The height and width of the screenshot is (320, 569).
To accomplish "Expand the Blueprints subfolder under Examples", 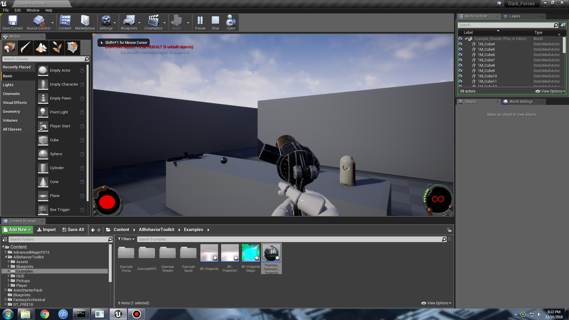I will (9, 271).
